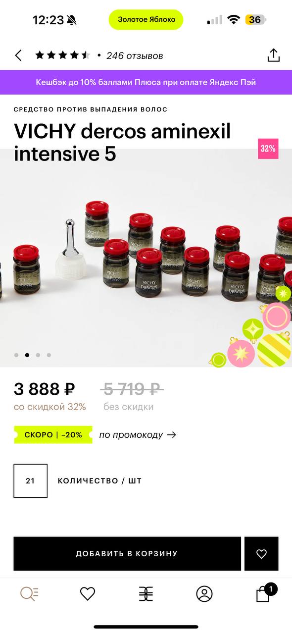Click ДОБАВИТЬ В КОРЗИНУ button
Image resolution: width=292 pixels, height=634 pixels.
(127, 554)
